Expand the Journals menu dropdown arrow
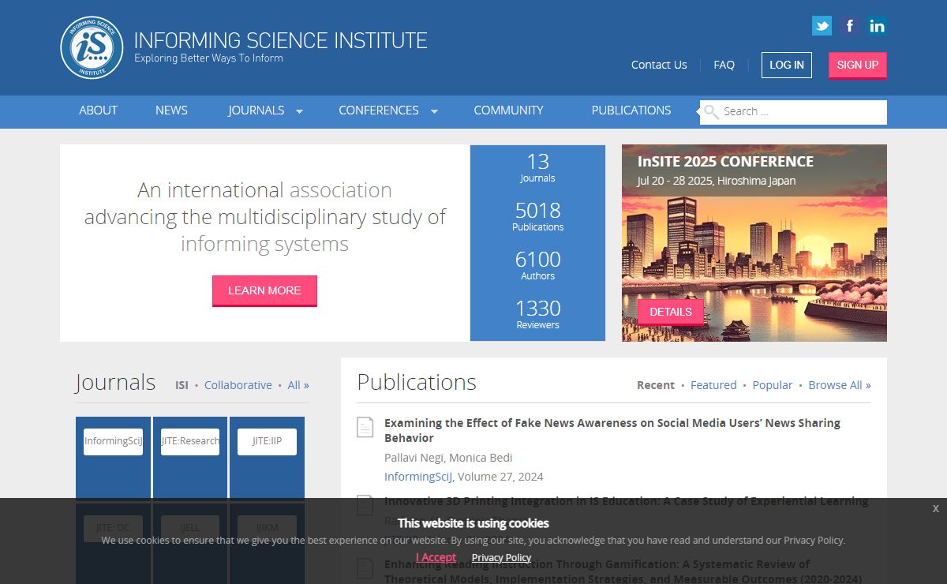Image resolution: width=947 pixels, height=584 pixels. pos(299,111)
